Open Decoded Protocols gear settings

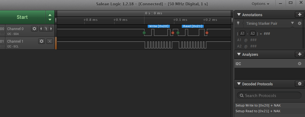[x=300, y=84]
